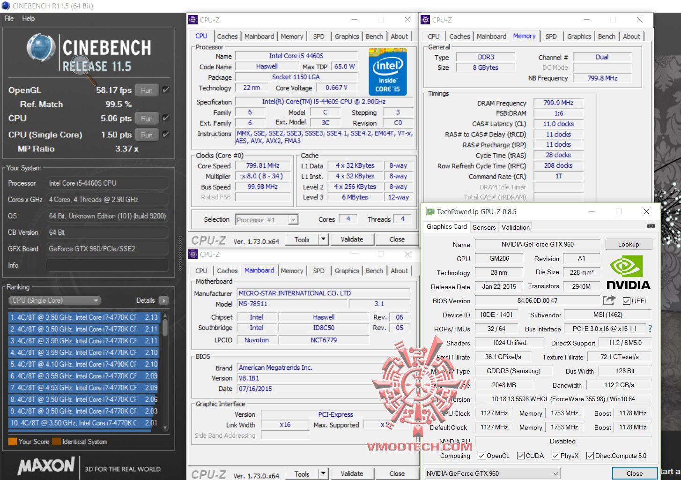
Task: Click the BIOS Version 84.06.0D.00.47 field
Action: 537,300
